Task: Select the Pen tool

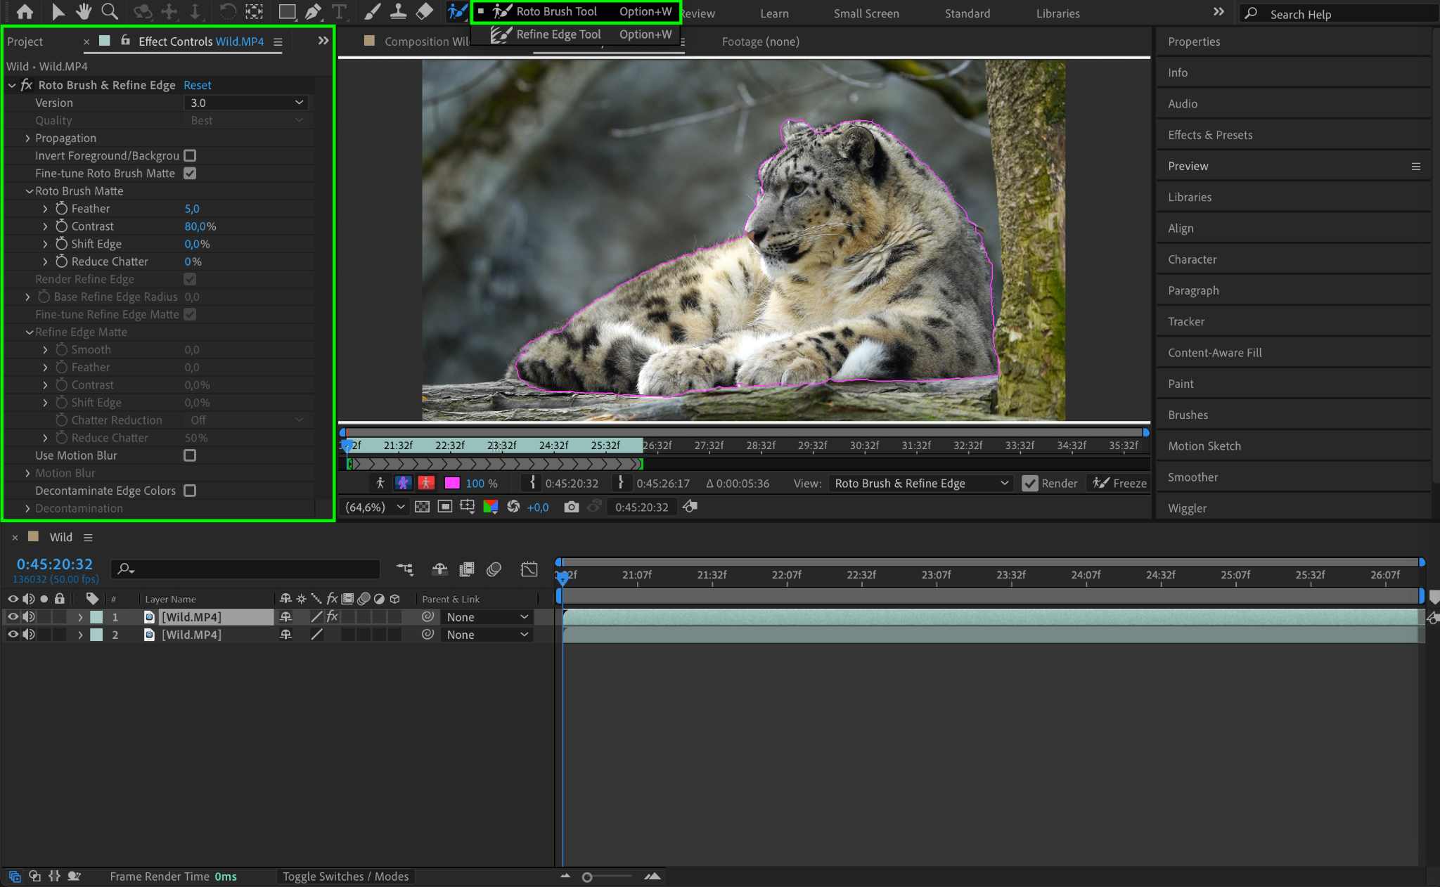Action: pyautogui.click(x=313, y=11)
